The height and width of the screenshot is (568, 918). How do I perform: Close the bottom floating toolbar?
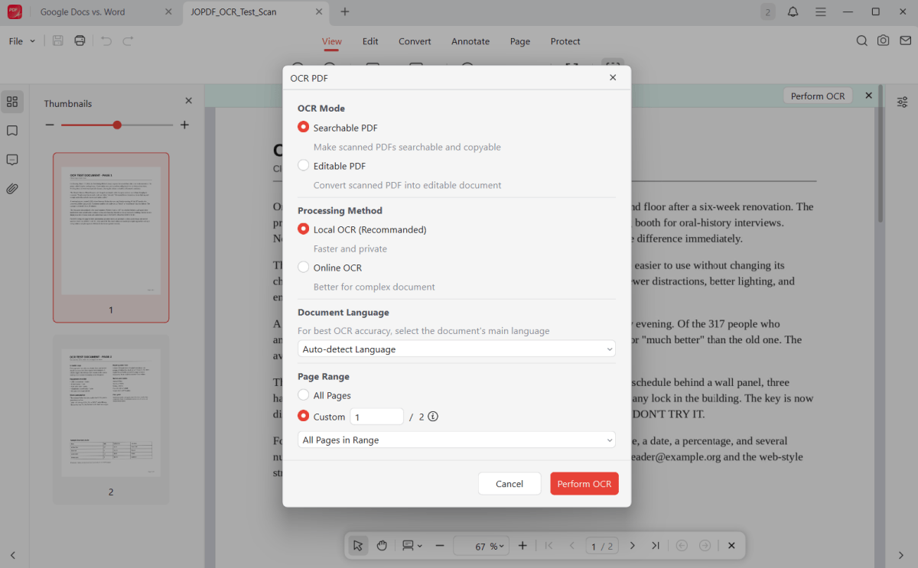(731, 546)
